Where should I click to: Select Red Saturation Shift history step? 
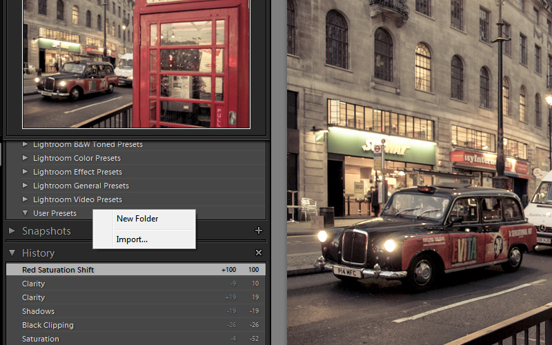(58, 270)
